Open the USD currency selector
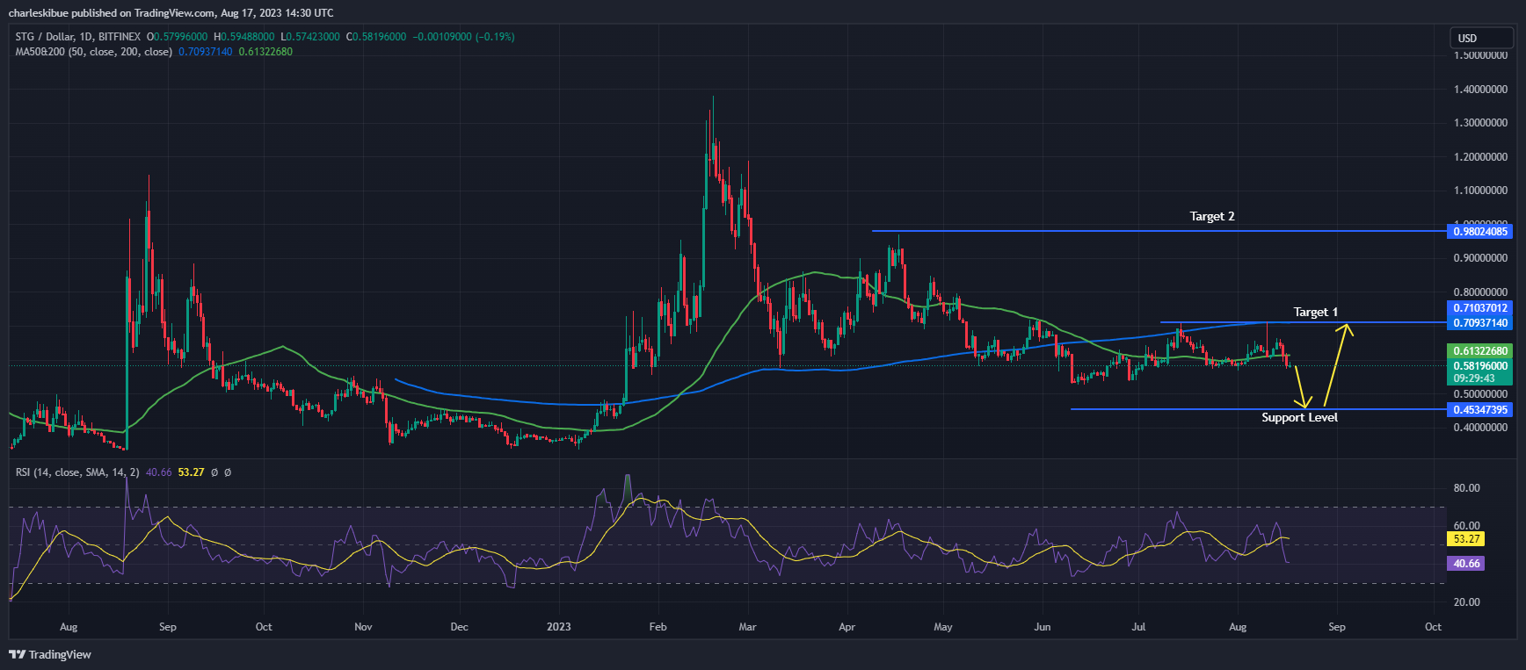This screenshot has width=1526, height=670. click(x=1481, y=38)
